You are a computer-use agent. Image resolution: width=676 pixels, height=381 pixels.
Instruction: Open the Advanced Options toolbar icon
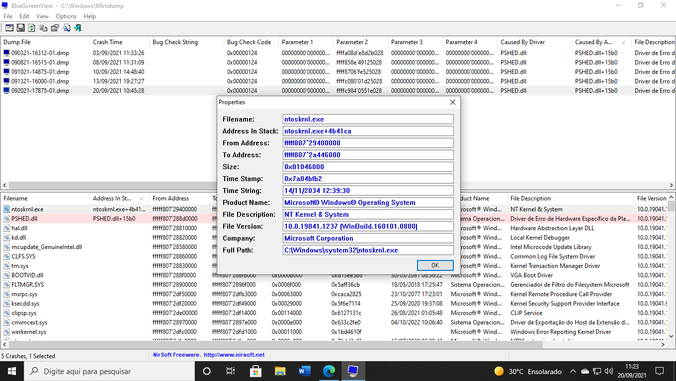coord(9,28)
